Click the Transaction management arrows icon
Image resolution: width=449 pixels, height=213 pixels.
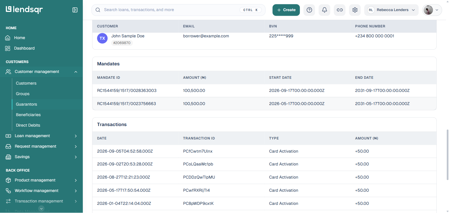[x=8, y=201]
